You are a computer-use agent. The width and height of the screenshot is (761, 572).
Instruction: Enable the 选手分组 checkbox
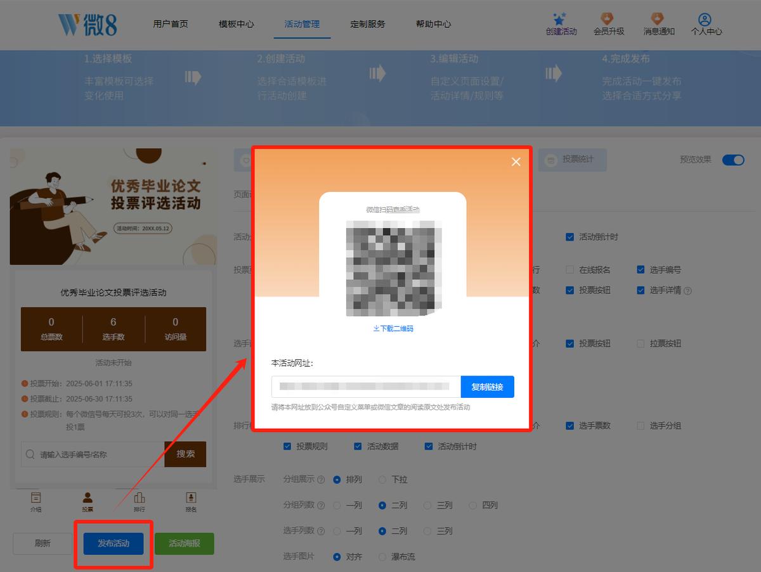pyautogui.click(x=641, y=426)
